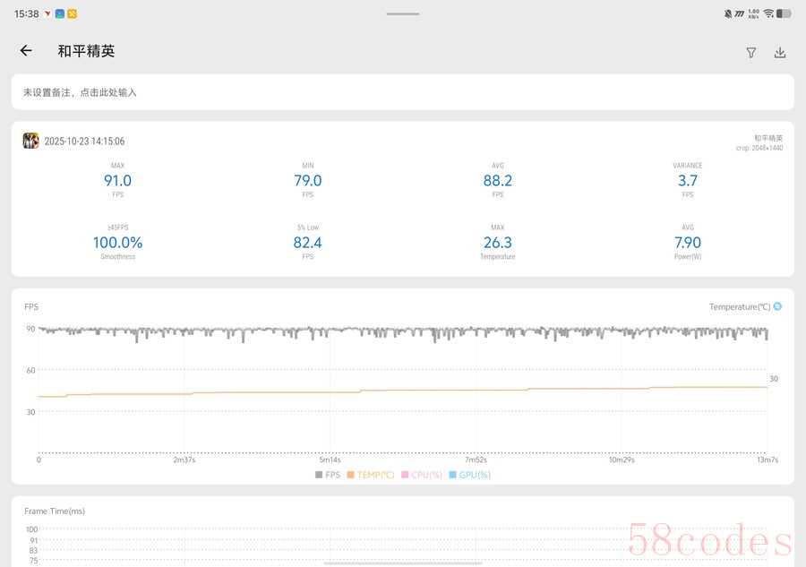This screenshot has height=567, width=806.
Task: Toggle the FPS legend series
Action: click(328, 475)
